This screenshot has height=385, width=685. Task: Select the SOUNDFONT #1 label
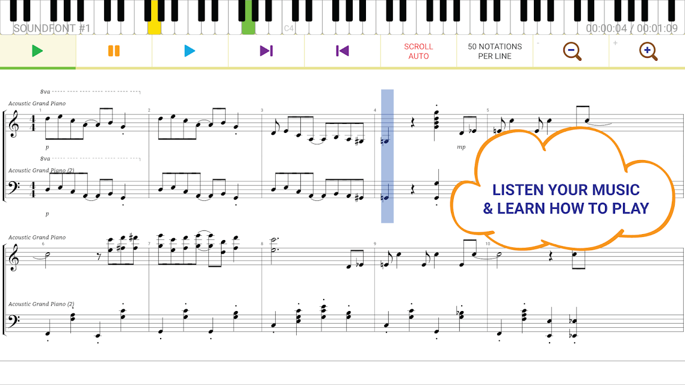click(52, 28)
